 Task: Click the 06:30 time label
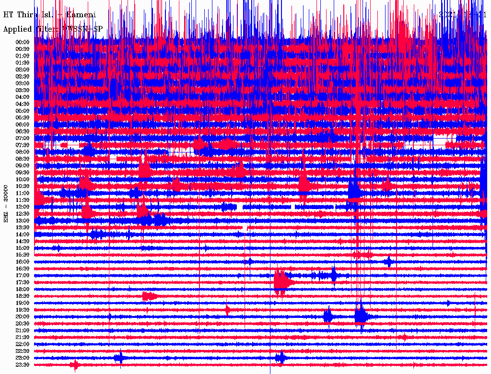pyautogui.click(x=23, y=131)
